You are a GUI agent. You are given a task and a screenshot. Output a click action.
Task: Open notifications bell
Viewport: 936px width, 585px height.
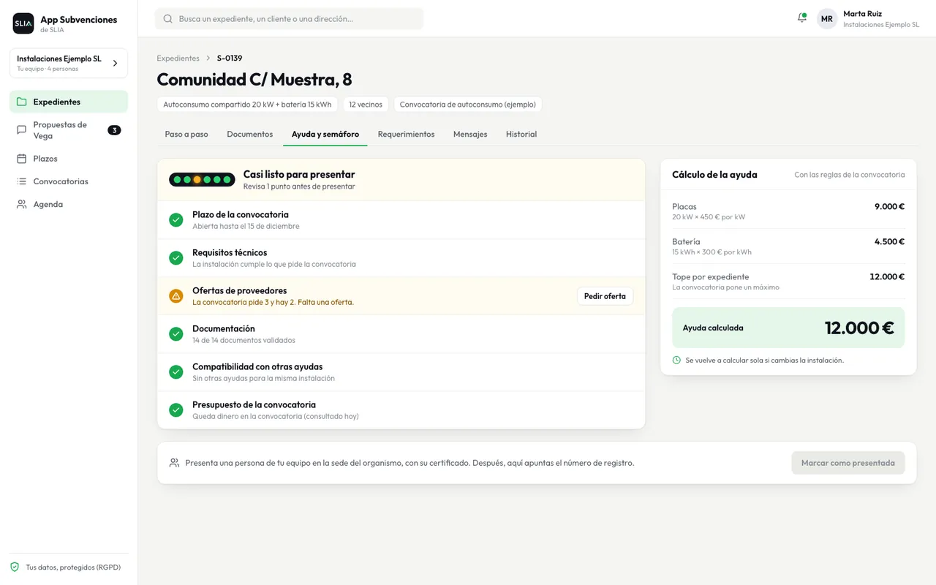(x=802, y=18)
